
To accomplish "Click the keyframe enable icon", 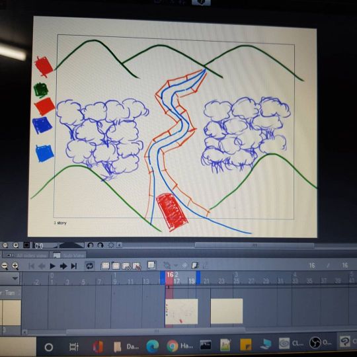I will pyautogui.click(x=167, y=265).
